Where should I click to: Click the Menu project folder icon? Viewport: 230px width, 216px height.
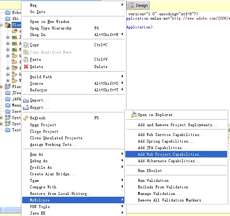point(8,105)
